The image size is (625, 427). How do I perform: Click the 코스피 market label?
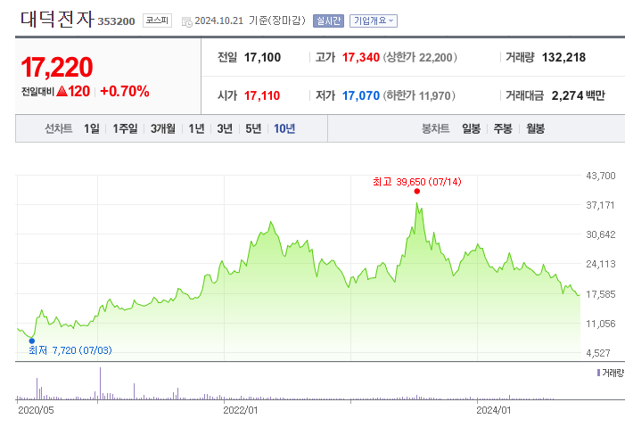(x=157, y=21)
